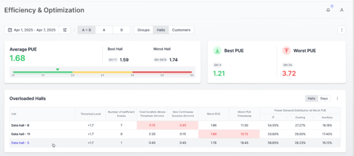Click the 15.12% auxiliary value
This screenshot has height=156, width=354.
[x=327, y=143]
